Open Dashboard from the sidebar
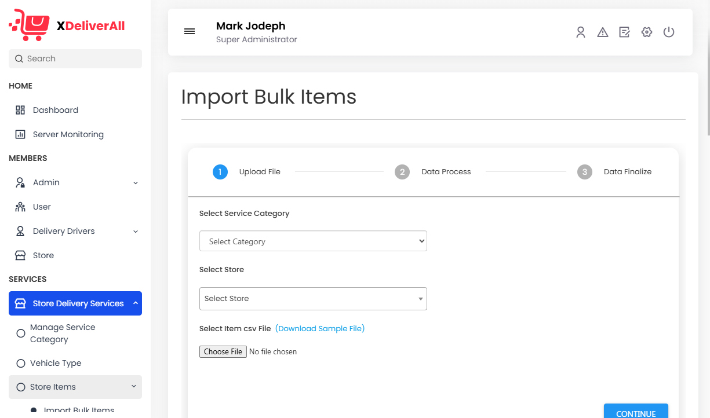 click(55, 110)
